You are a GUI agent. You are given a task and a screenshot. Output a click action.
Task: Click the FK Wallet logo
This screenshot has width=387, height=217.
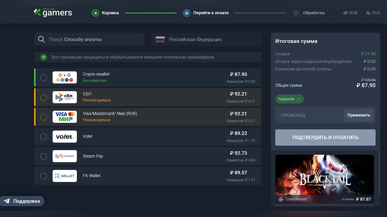[x=65, y=176]
